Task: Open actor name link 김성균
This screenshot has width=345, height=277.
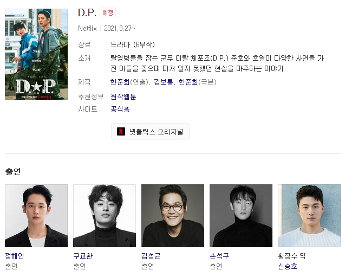Action: (151, 256)
